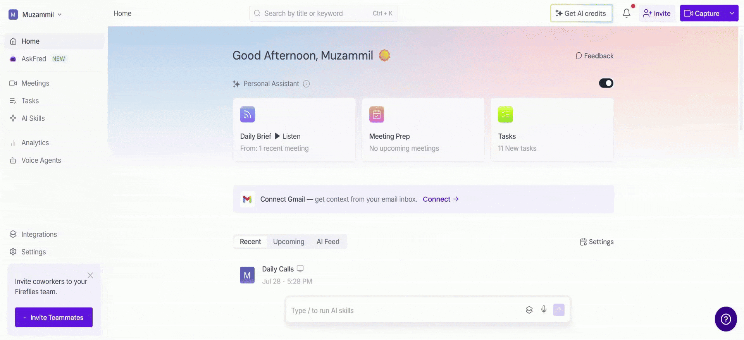Click the Settings gear icon in sidebar
Screen dimensions: 744x340
(x=13, y=252)
